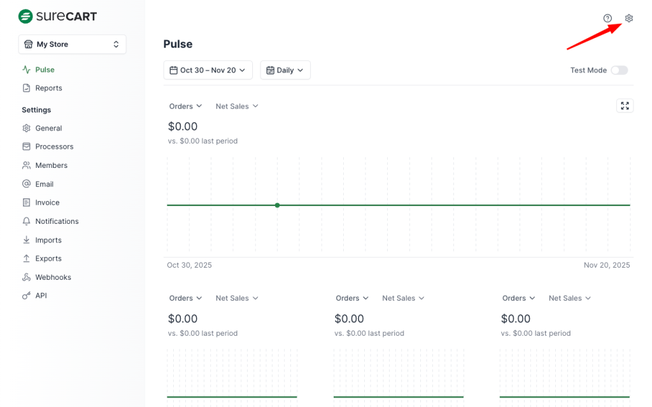Open General settings
Screen dimensions: 652x407
coord(48,128)
